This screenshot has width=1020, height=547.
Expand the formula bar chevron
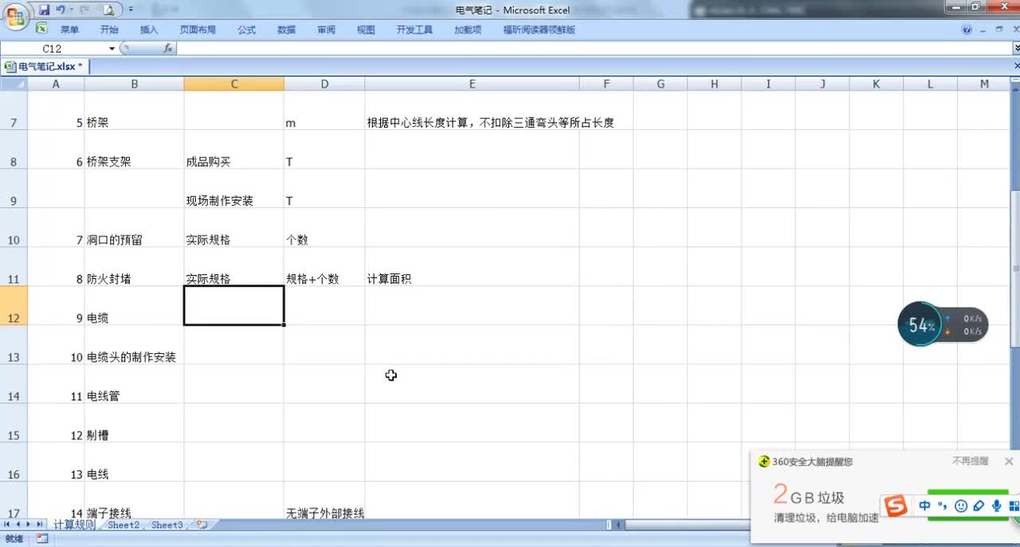tap(1016, 49)
